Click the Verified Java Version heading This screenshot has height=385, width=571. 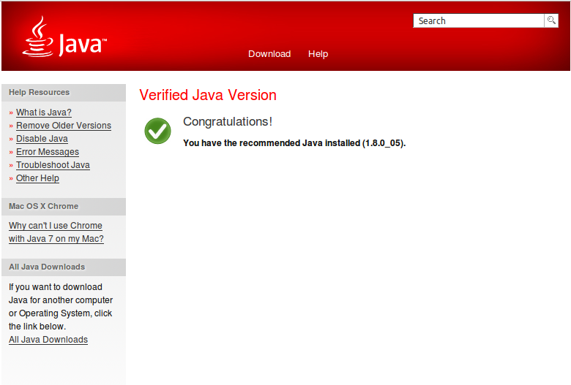click(x=208, y=95)
